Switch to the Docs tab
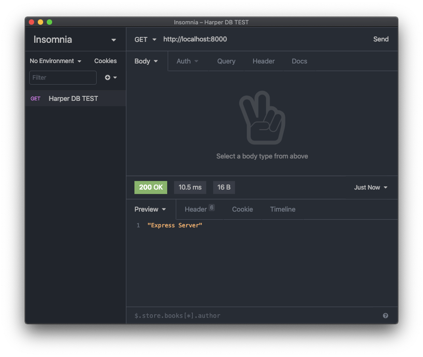423x357 pixels. click(299, 61)
